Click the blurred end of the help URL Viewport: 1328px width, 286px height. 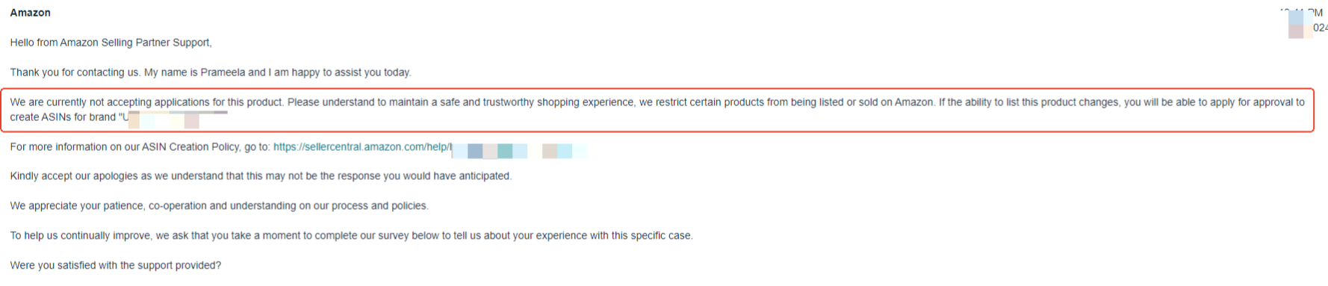[x=519, y=150]
